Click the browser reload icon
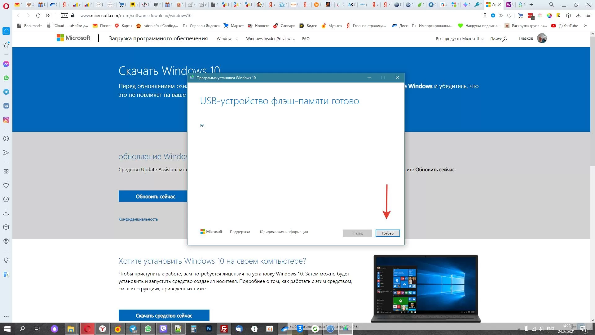 point(38,16)
